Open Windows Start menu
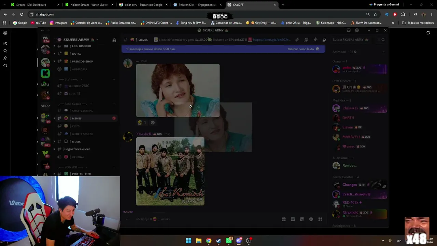This screenshot has height=246, width=437. point(188,241)
